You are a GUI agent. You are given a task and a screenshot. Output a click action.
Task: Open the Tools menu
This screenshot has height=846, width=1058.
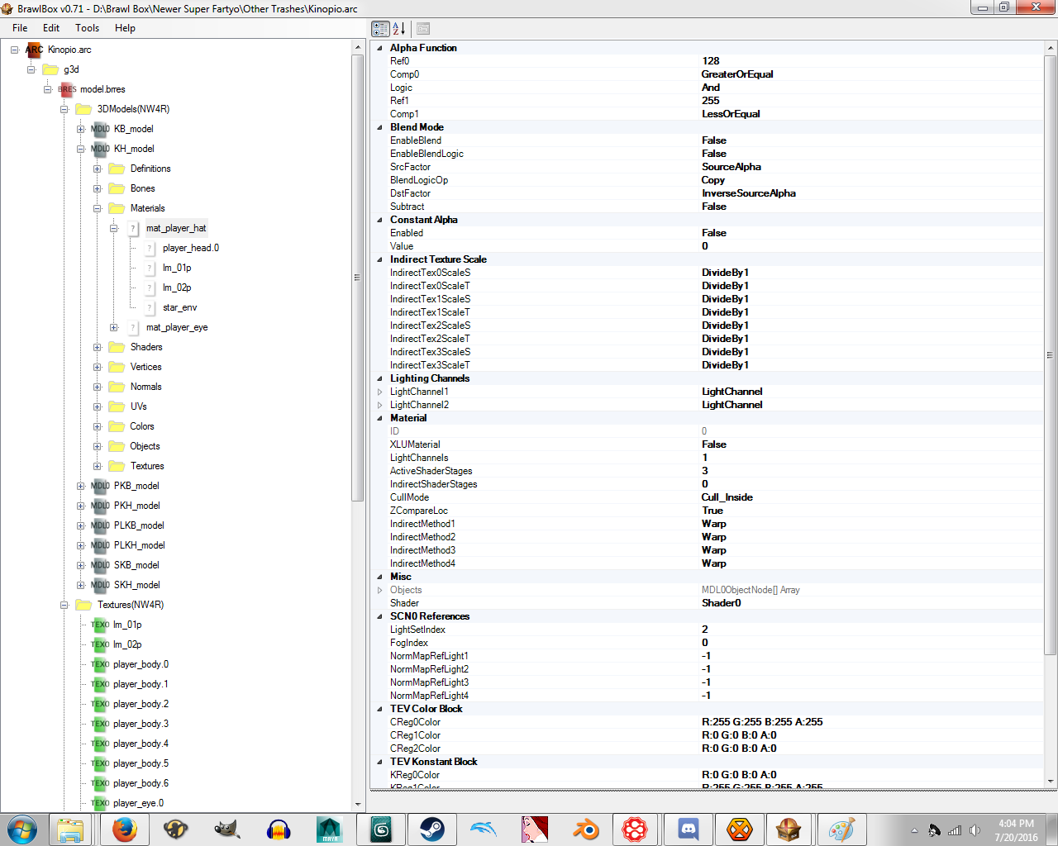[x=87, y=28]
